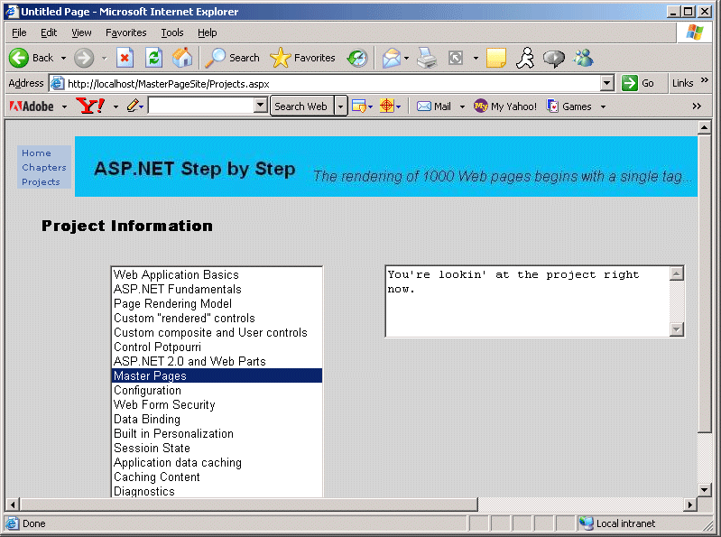This screenshot has height=537, width=721.
Task: Click the Mail envelope toolbar icon
Action: [392, 58]
